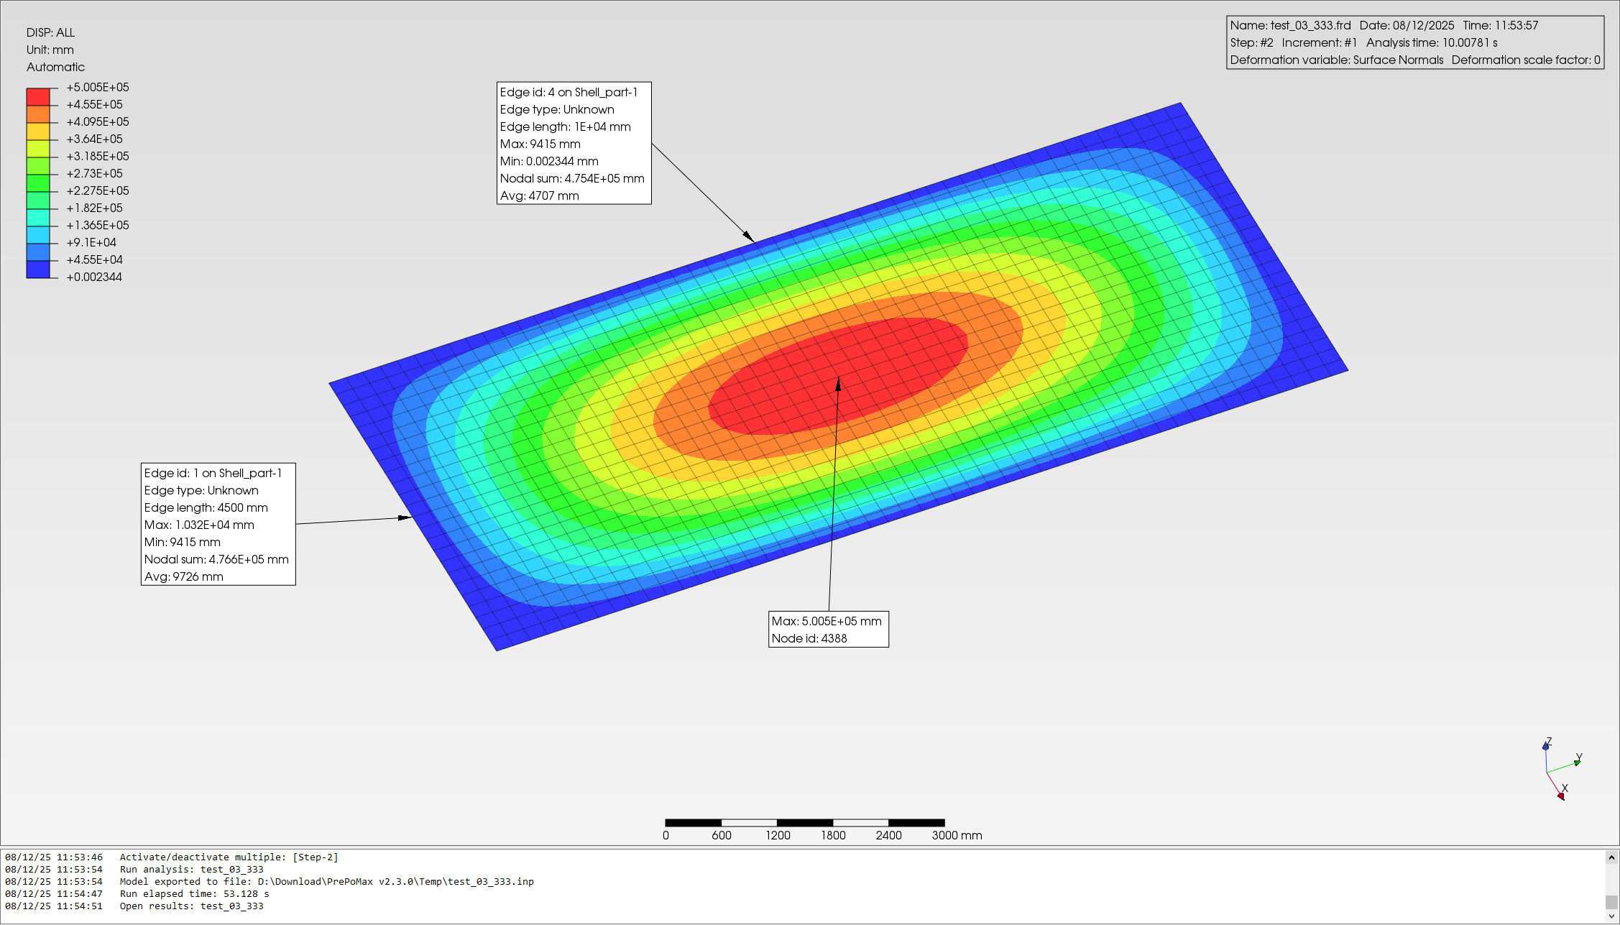Click the cyan legend swatch beside +9.1E+04
This screenshot has height=925, width=1620.
tap(38, 235)
